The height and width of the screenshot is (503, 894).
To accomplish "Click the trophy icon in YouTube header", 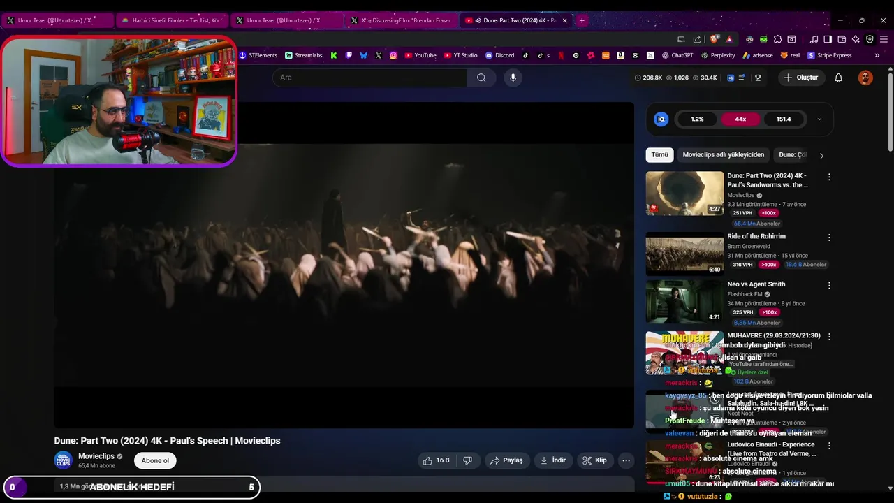I will (x=758, y=78).
